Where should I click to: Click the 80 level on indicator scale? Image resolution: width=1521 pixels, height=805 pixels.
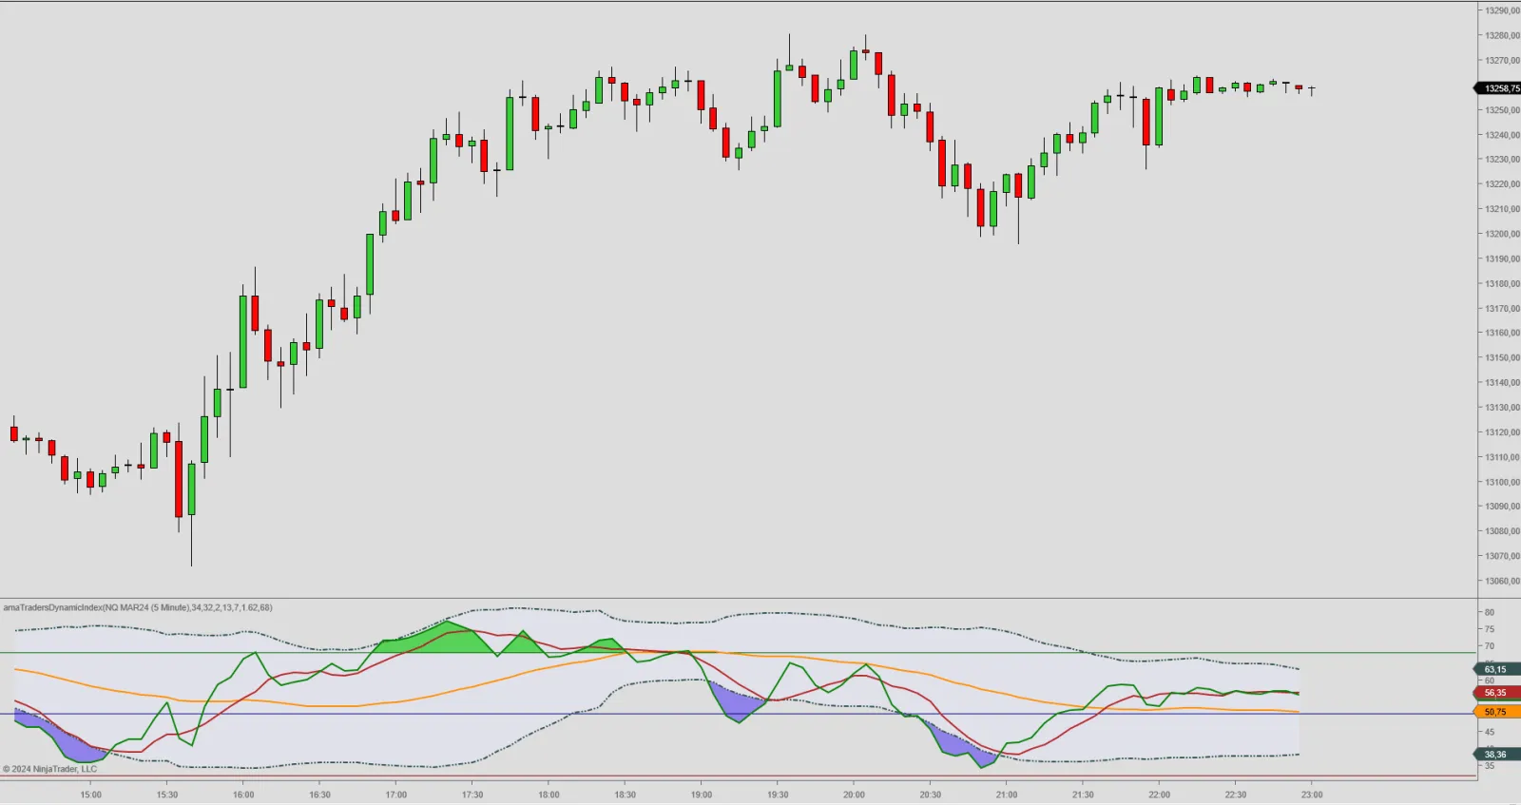pos(1490,612)
